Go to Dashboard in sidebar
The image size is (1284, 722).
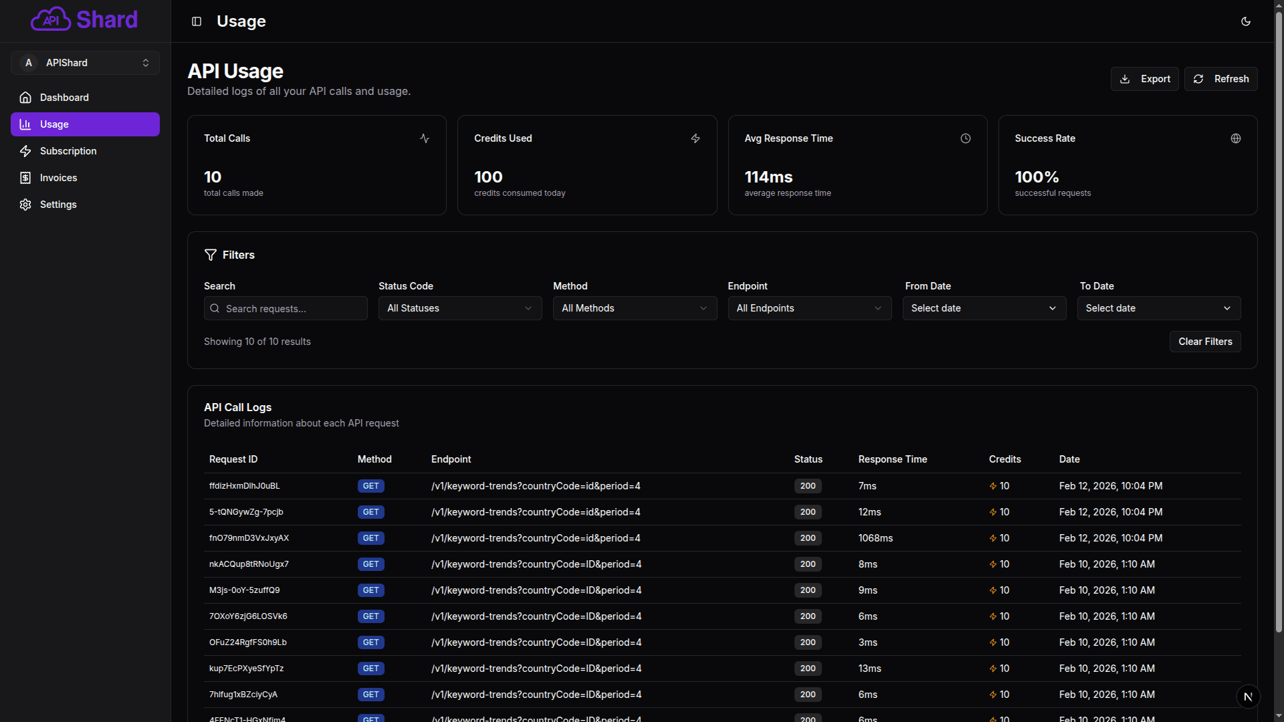coord(85,98)
